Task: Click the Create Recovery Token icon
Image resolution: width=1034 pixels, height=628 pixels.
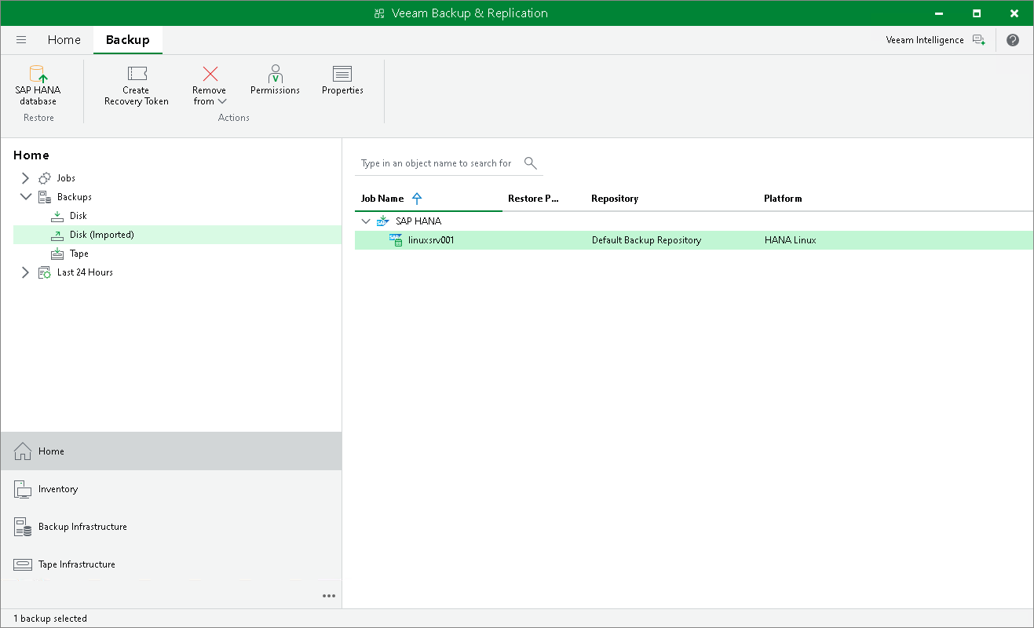Action: (x=137, y=74)
